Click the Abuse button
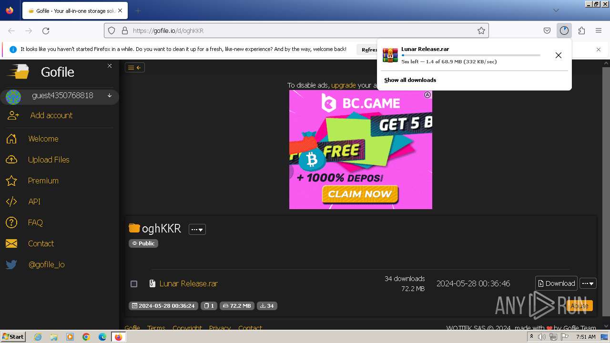Viewport: 610px width, 343px height. pos(579,306)
